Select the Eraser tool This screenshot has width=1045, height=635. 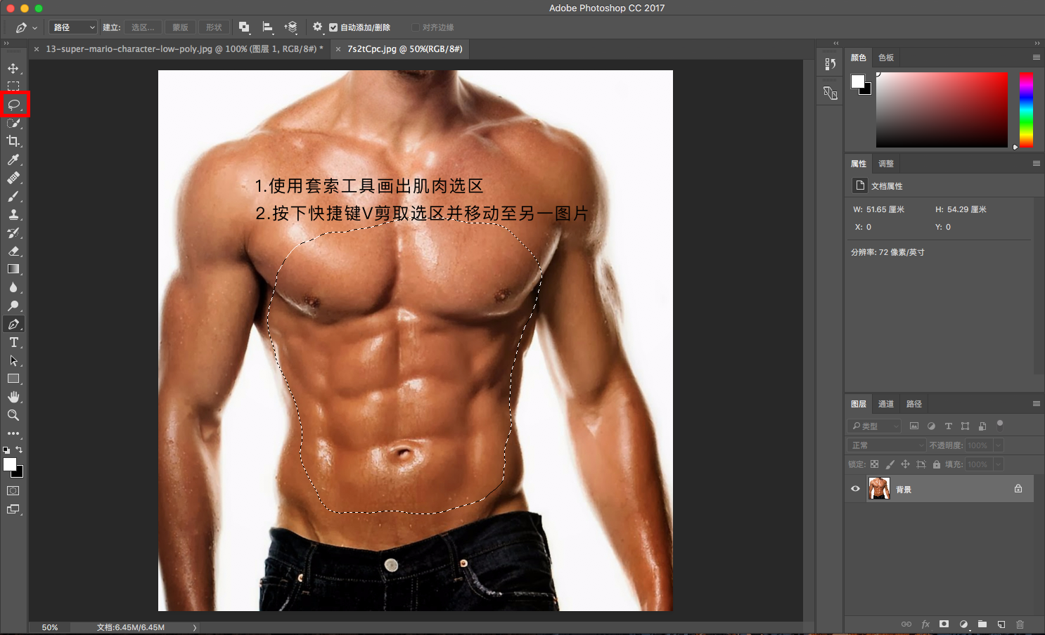coord(13,251)
